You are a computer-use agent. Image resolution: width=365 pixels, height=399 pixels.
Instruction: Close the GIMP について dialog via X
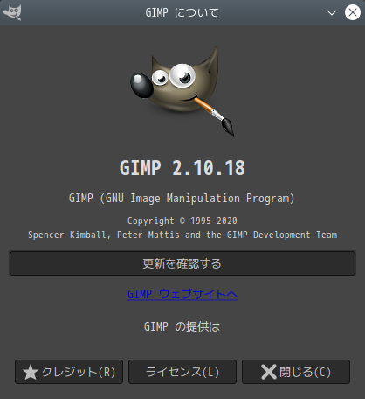pos(353,12)
